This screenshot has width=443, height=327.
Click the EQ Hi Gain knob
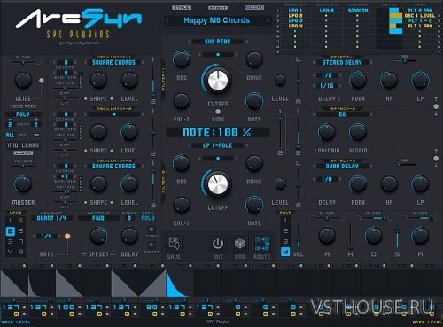point(358,132)
